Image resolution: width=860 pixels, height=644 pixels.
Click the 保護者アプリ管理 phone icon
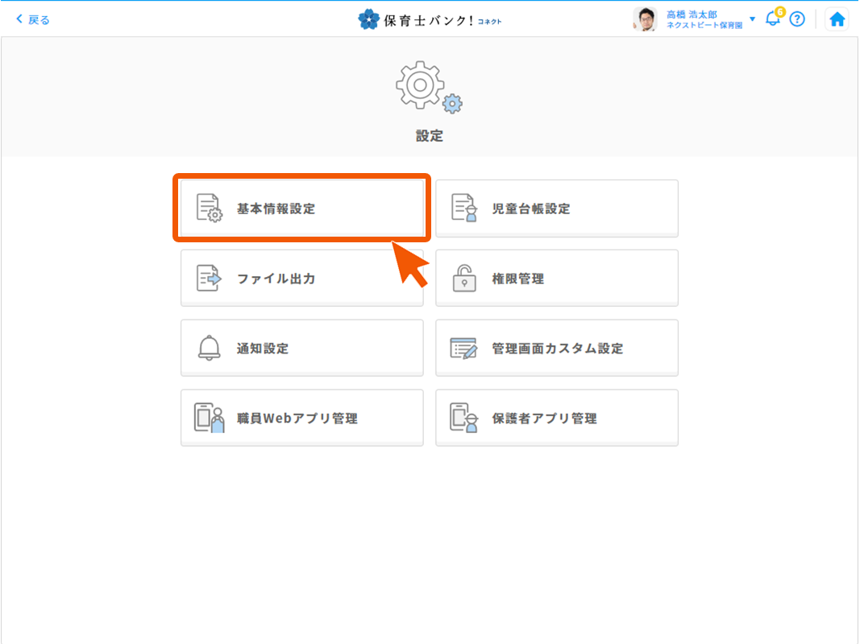click(463, 419)
